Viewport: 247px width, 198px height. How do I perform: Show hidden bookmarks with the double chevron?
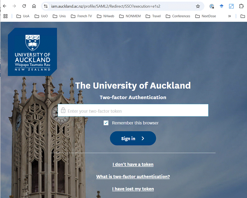[x=230, y=16]
